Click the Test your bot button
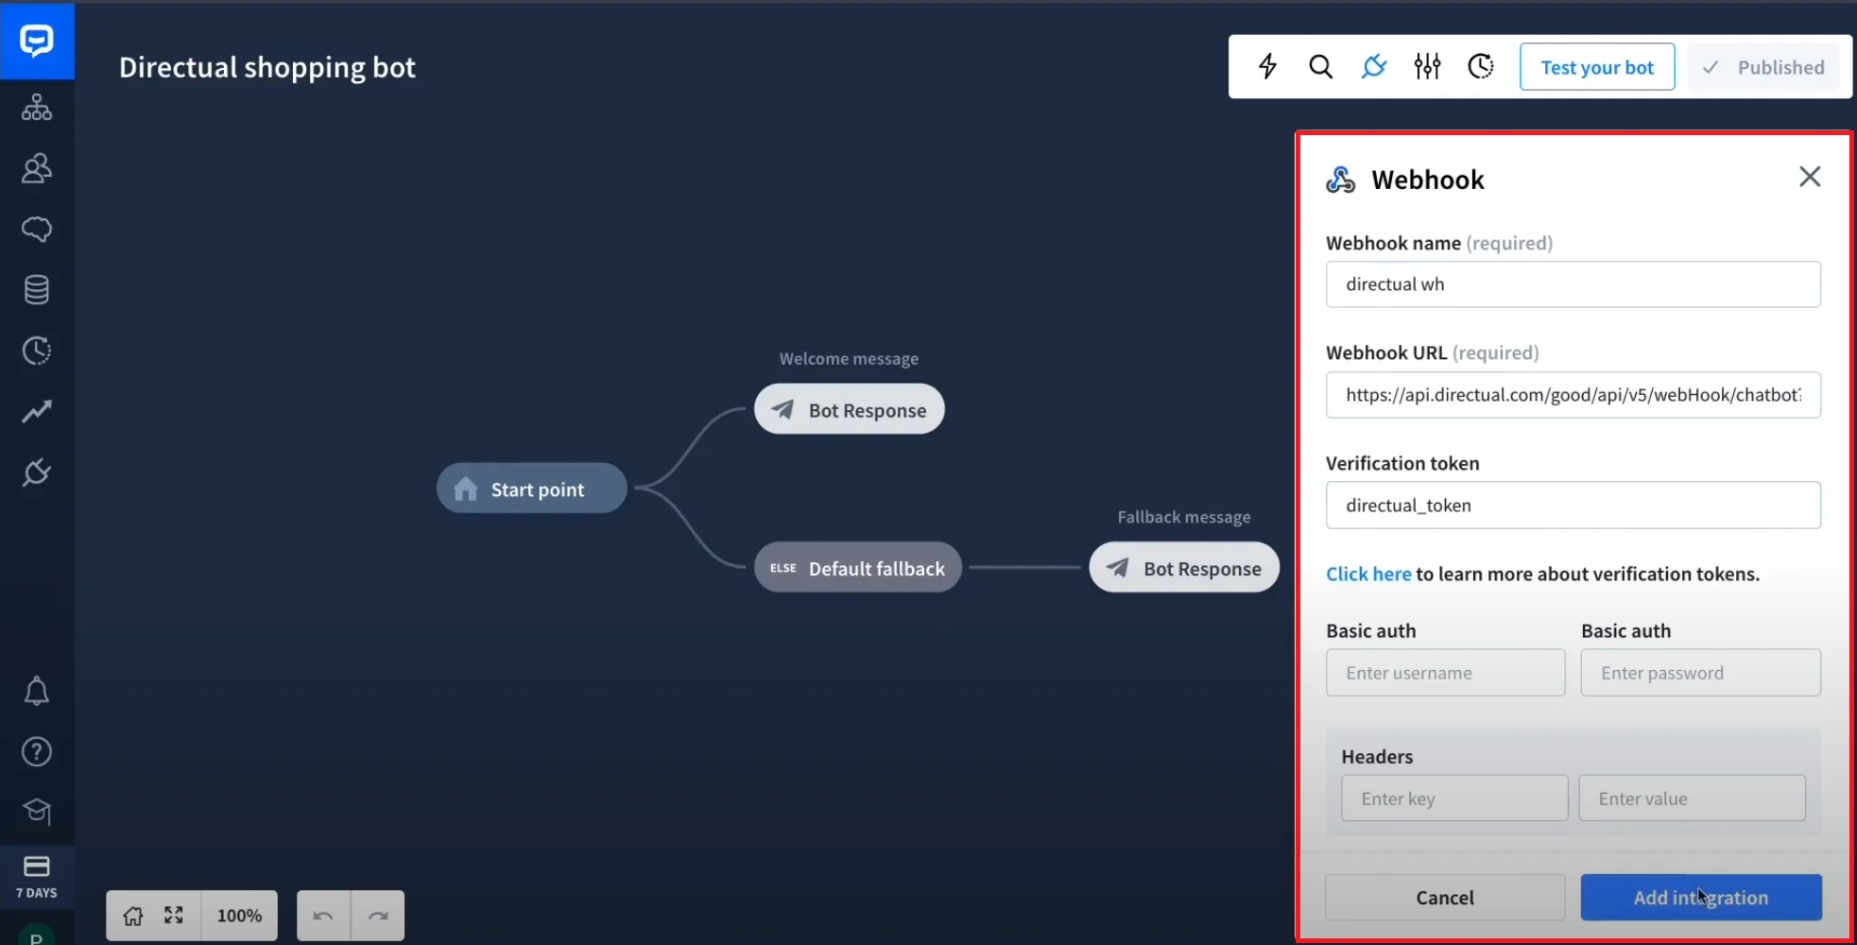1857x945 pixels. click(1596, 67)
